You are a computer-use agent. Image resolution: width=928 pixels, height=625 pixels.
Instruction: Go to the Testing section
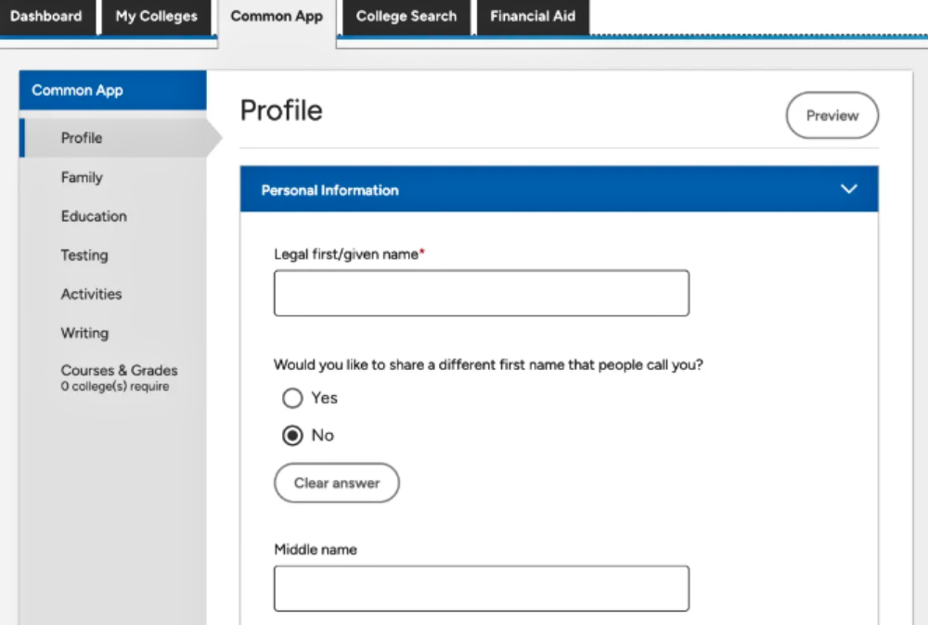[x=84, y=255]
